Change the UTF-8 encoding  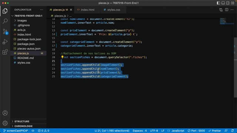tap(154, 130)
